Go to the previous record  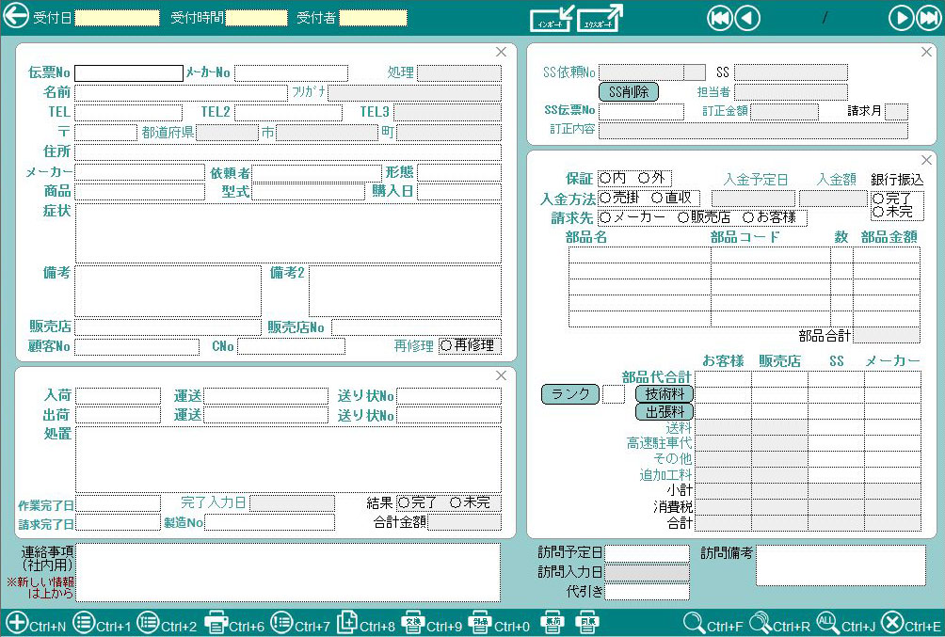coord(747,18)
